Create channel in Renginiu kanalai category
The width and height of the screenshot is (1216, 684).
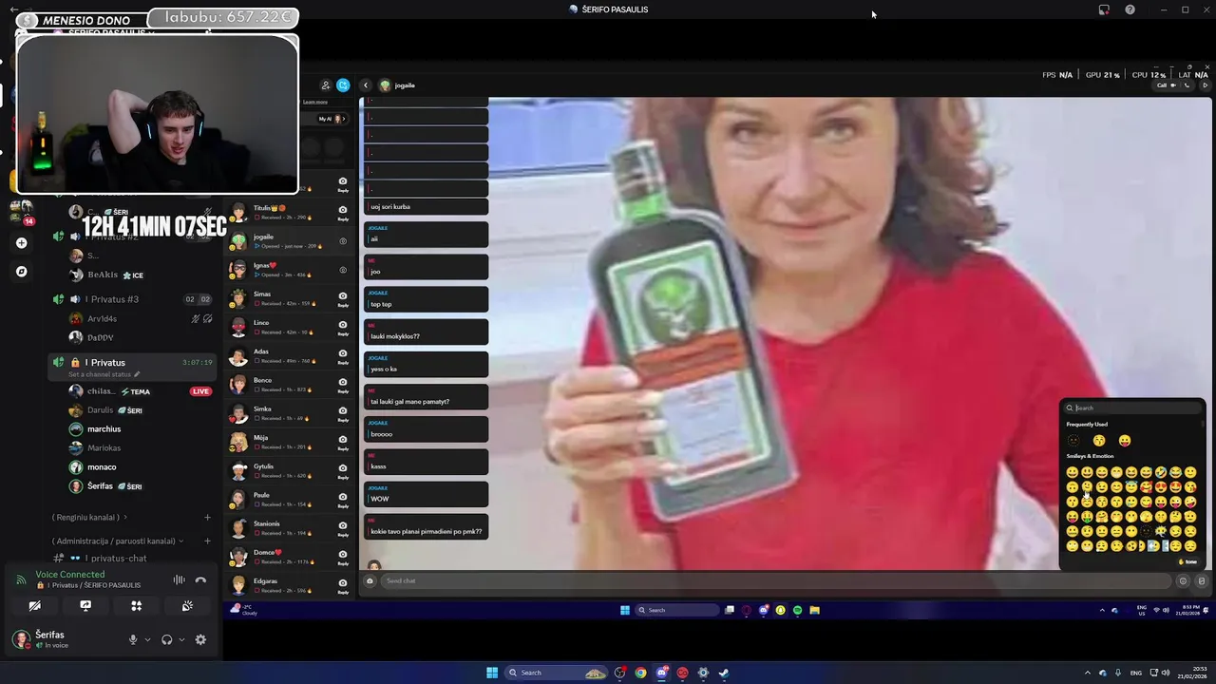(207, 517)
